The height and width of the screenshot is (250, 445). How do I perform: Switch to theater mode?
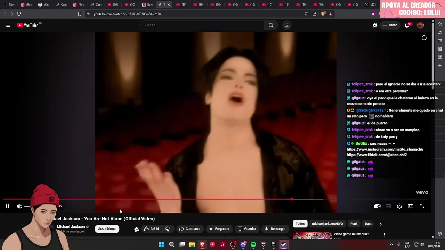pyautogui.click(x=411, y=206)
